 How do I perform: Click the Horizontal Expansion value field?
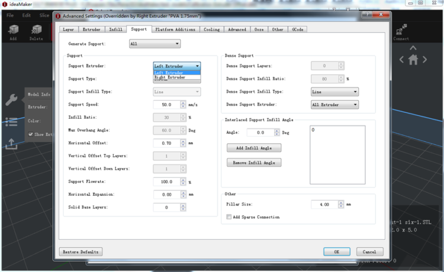(166, 195)
